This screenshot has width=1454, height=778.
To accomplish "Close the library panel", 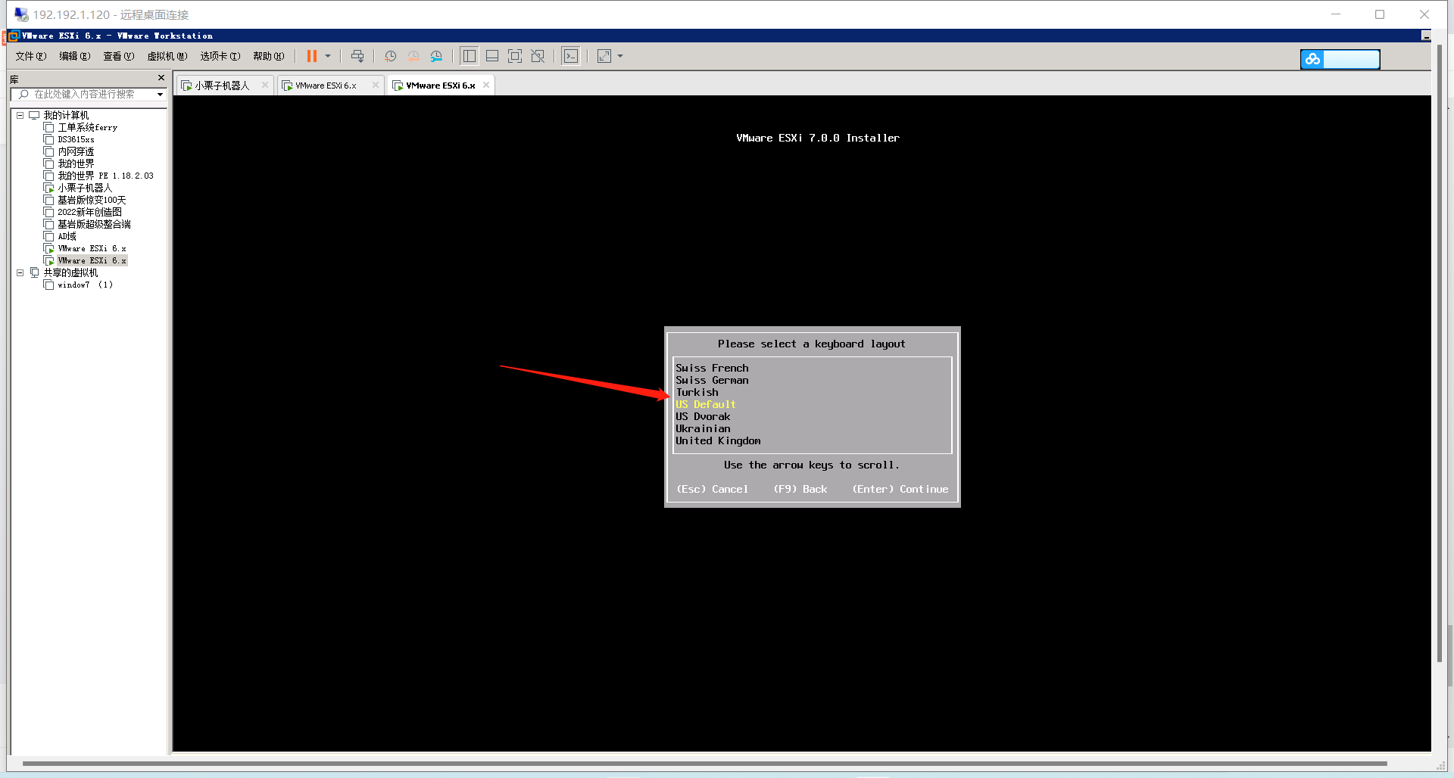I will click(x=161, y=78).
